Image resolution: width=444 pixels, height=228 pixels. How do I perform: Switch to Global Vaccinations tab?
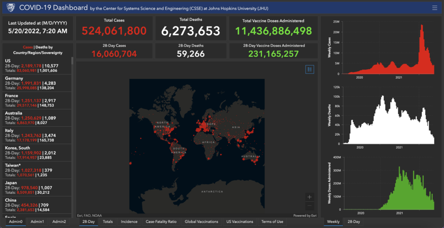(201, 222)
